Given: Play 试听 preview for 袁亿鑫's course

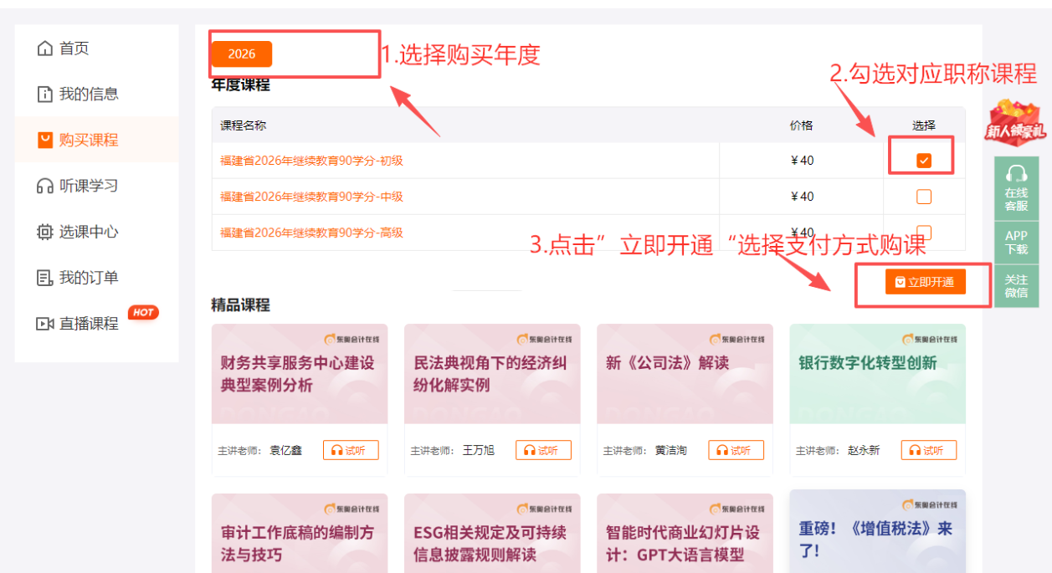Looking at the screenshot, I should point(351,449).
